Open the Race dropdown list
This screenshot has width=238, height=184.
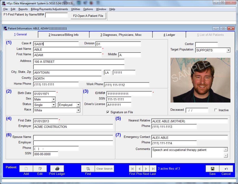(x=78, y=110)
